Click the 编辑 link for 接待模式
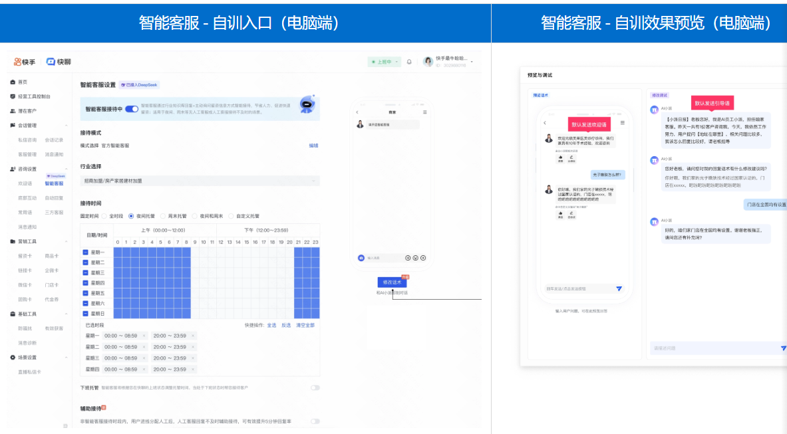This screenshot has width=787, height=434. [315, 144]
